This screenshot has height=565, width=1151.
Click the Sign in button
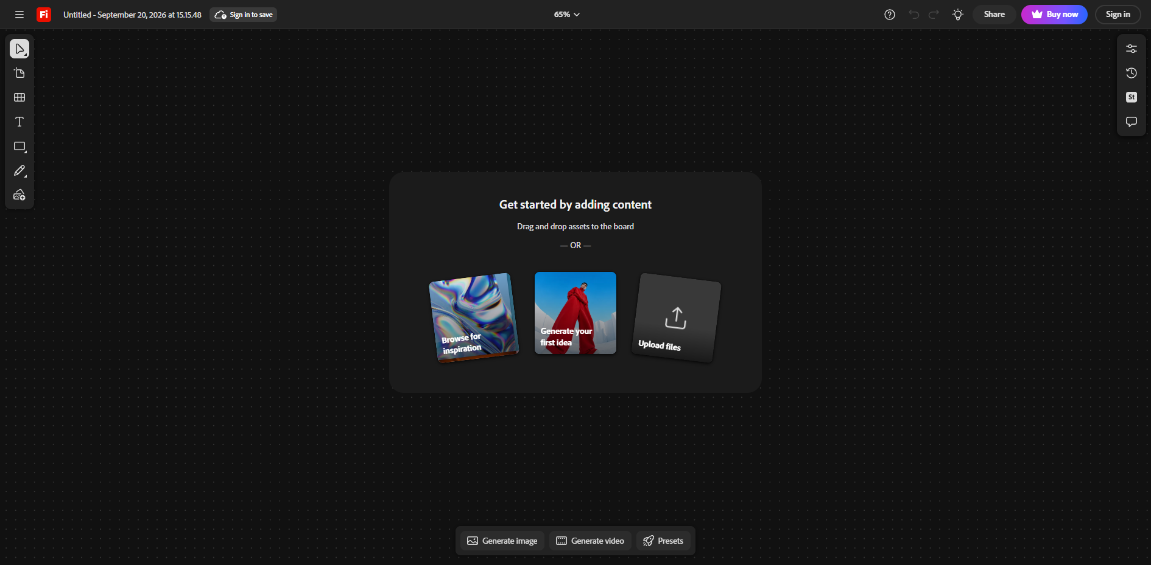point(1118,15)
